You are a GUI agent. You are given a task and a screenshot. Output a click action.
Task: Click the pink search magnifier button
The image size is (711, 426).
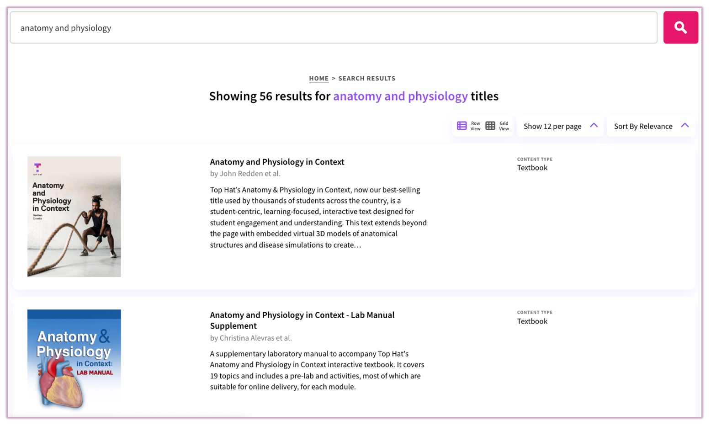(680, 27)
